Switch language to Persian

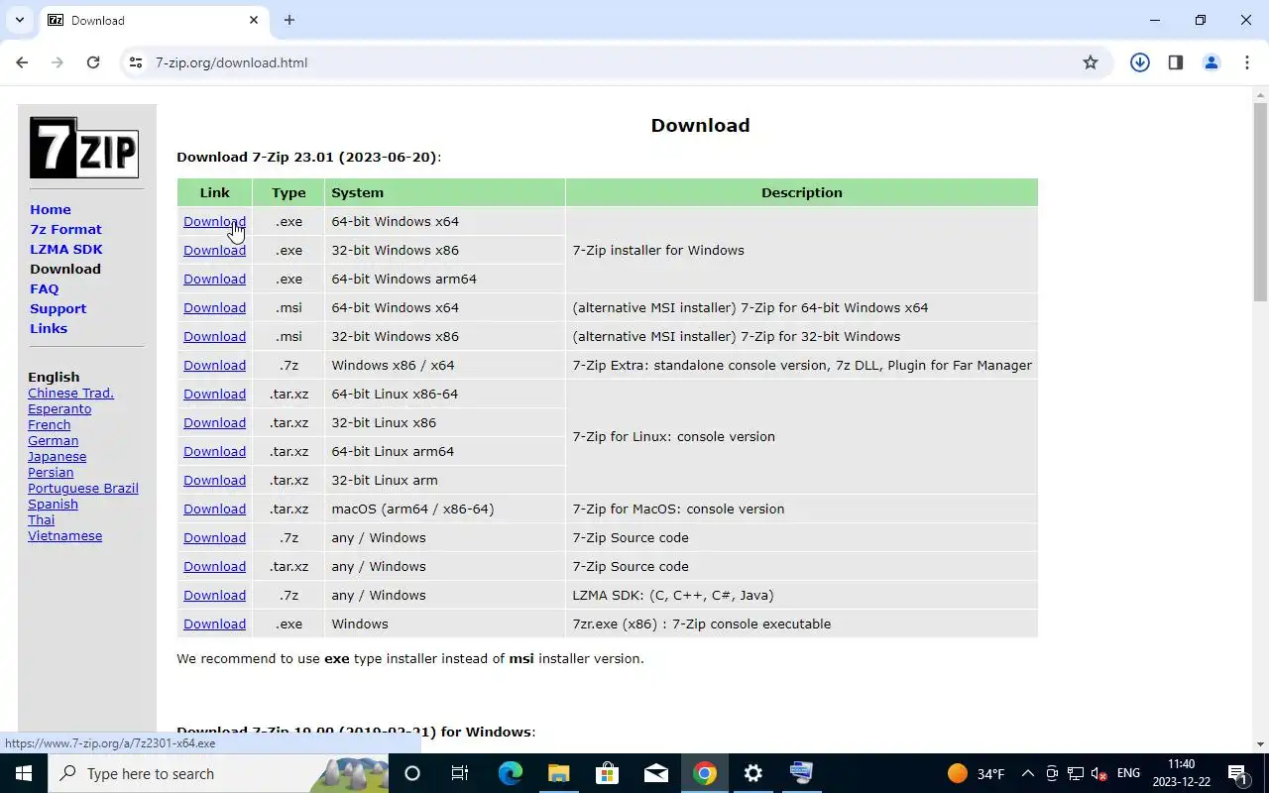(x=51, y=472)
